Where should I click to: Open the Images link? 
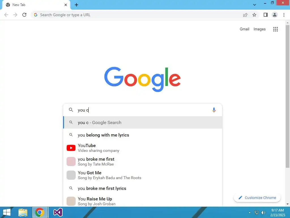point(259,29)
